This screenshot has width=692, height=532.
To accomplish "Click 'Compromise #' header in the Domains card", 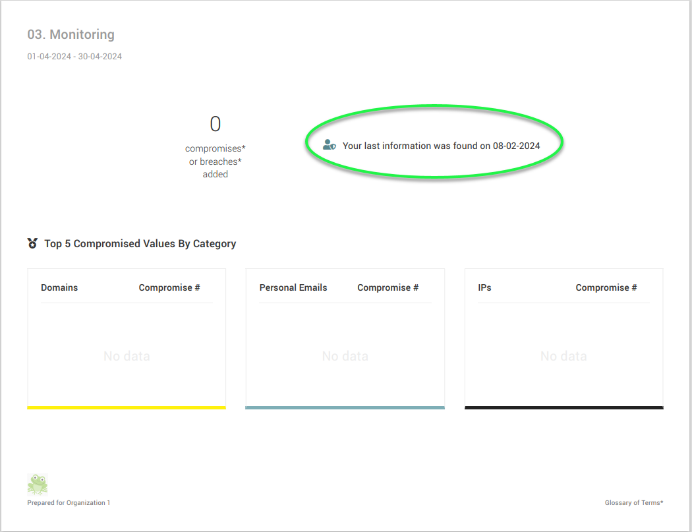I will (169, 287).
